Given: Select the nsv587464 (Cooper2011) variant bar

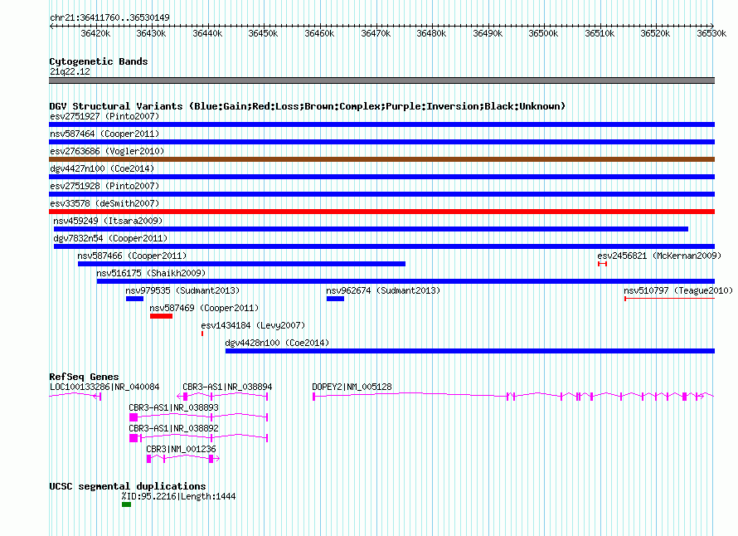Looking at the screenshot, I should 381,142.
